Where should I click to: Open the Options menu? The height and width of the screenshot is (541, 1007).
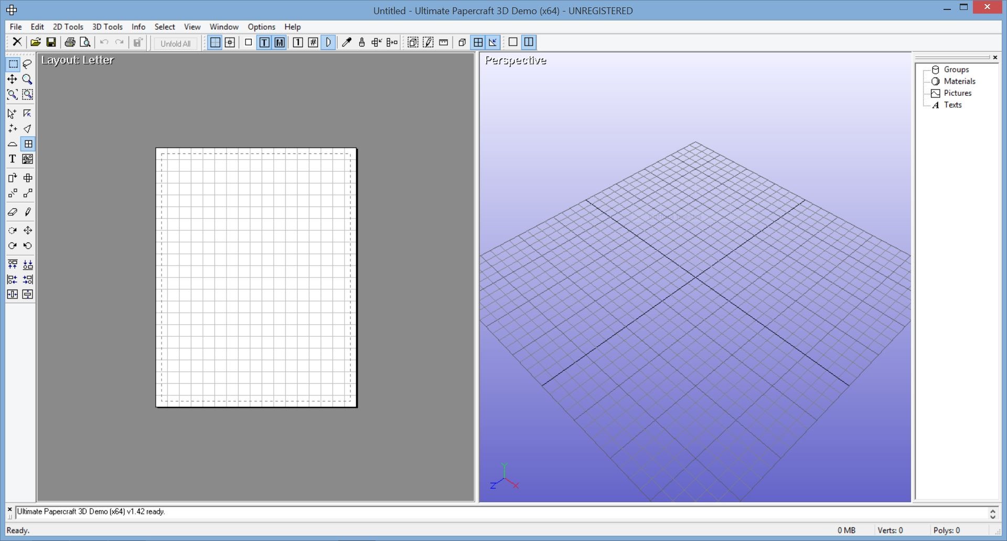click(x=261, y=27)
